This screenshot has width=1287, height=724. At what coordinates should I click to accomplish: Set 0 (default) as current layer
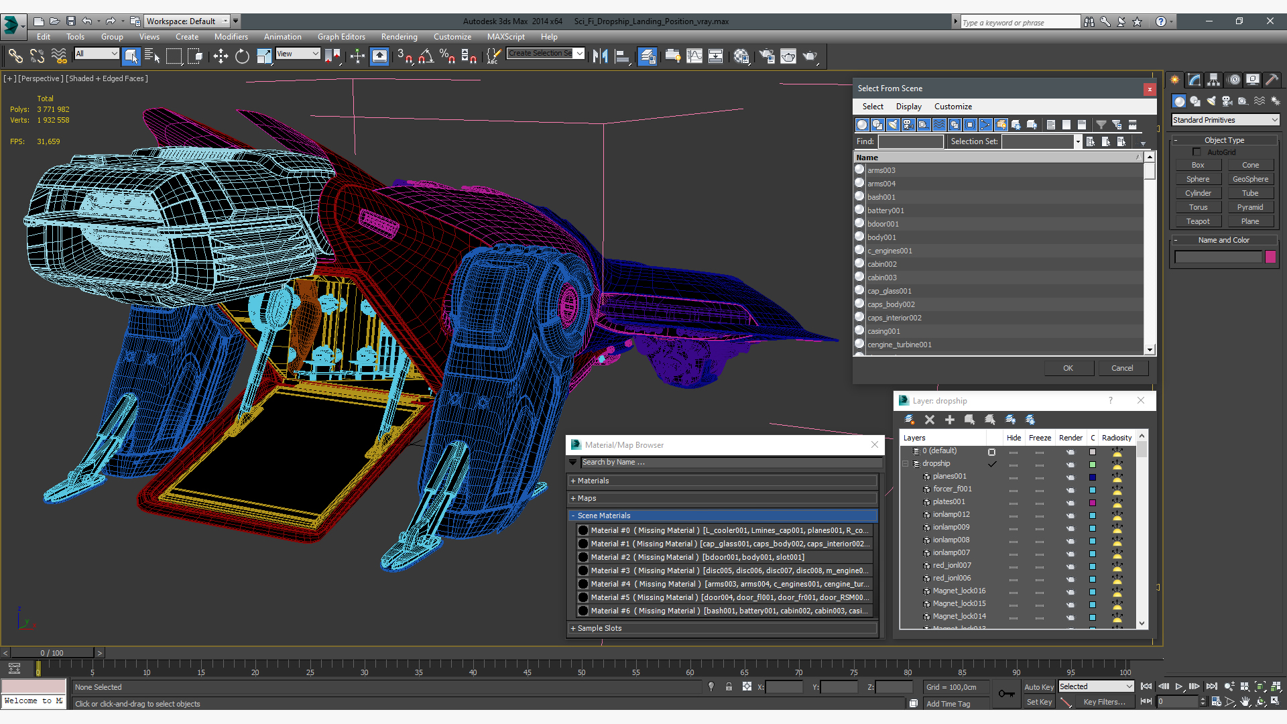(991, 452)
